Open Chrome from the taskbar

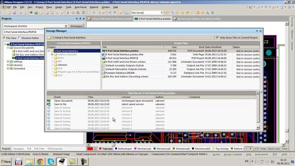pyautogui.click(x=40, y=161)
